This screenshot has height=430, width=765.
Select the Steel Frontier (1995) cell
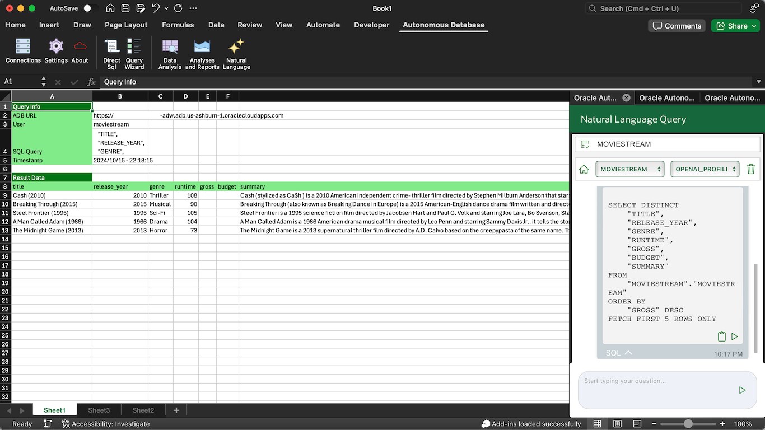pyautogui.click(x=52, y=213)
